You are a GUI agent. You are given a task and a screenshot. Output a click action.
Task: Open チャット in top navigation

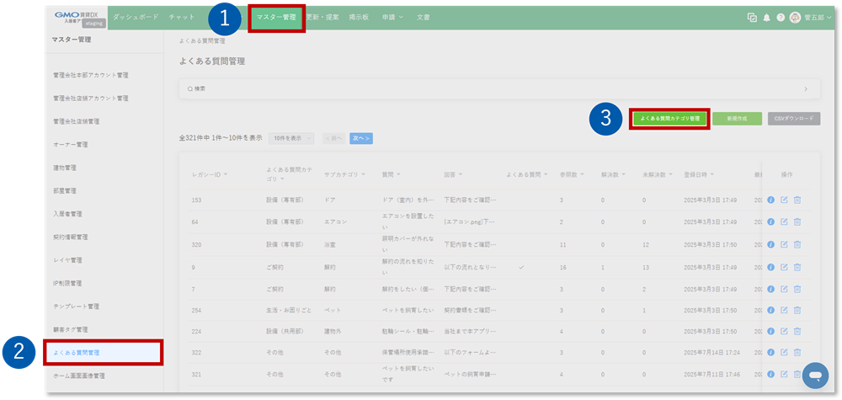(182, 17)
